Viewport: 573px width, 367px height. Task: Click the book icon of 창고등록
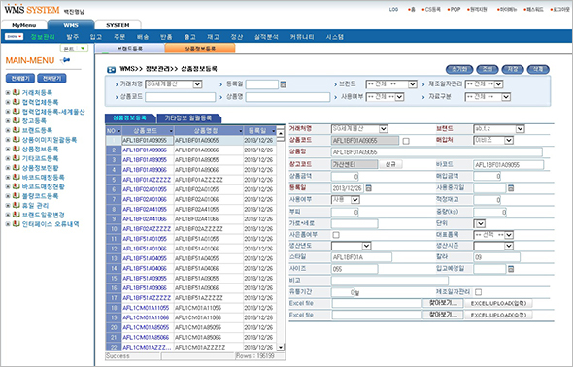tap(17, 120)
